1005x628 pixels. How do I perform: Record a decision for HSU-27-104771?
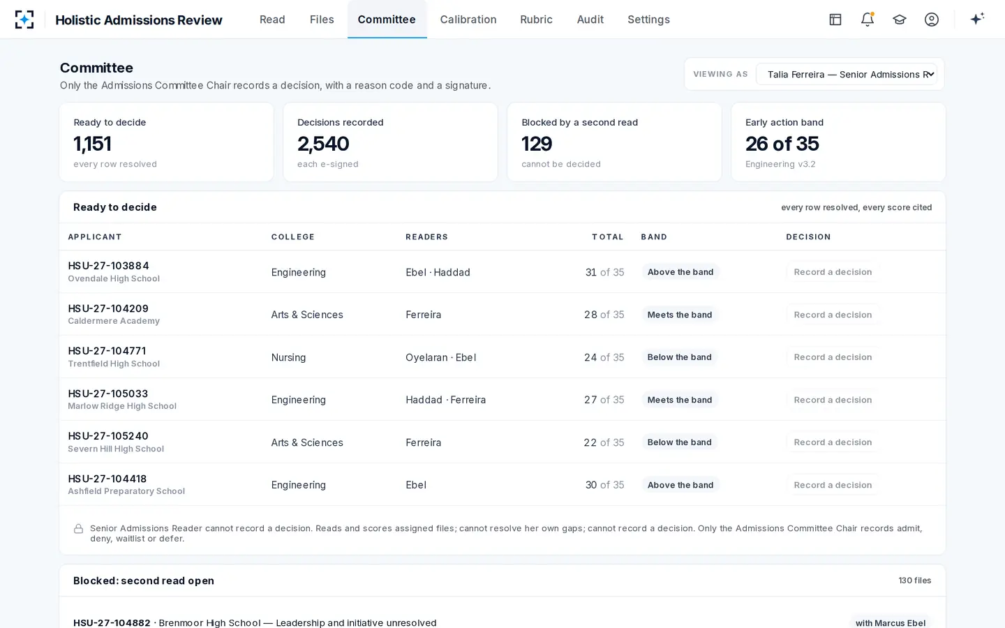point(833,357)
